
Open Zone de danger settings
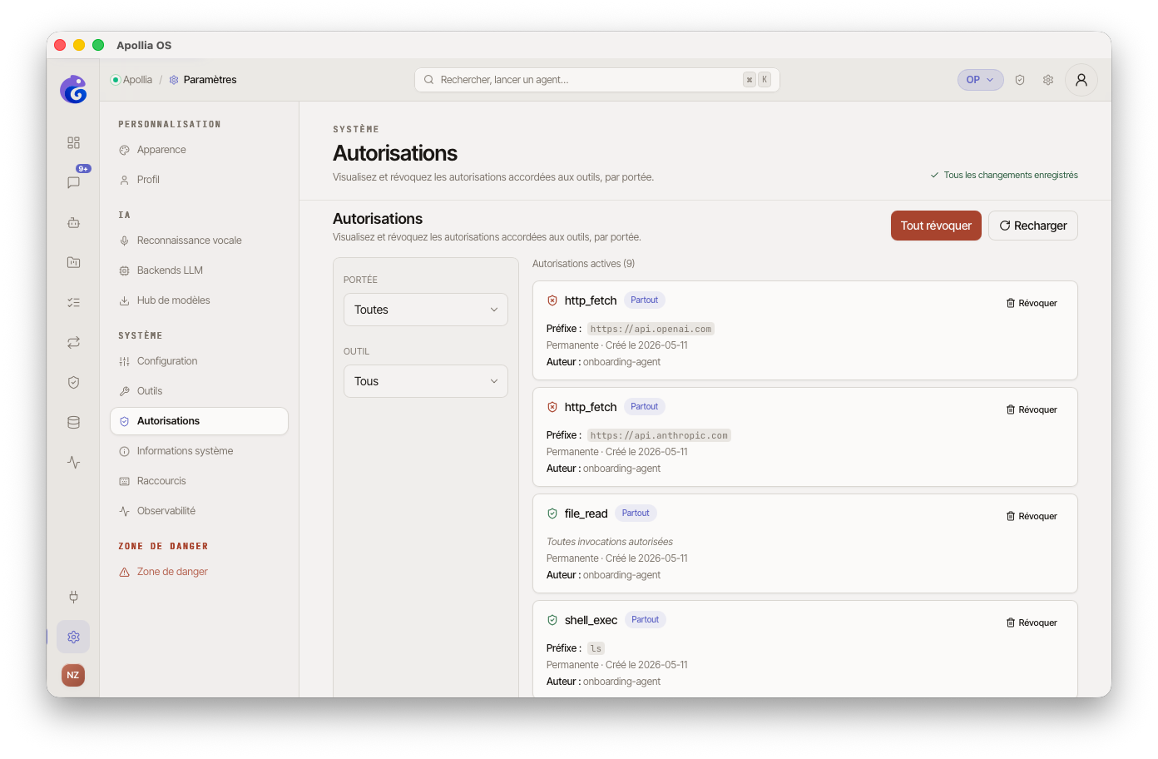pos(199,572)
